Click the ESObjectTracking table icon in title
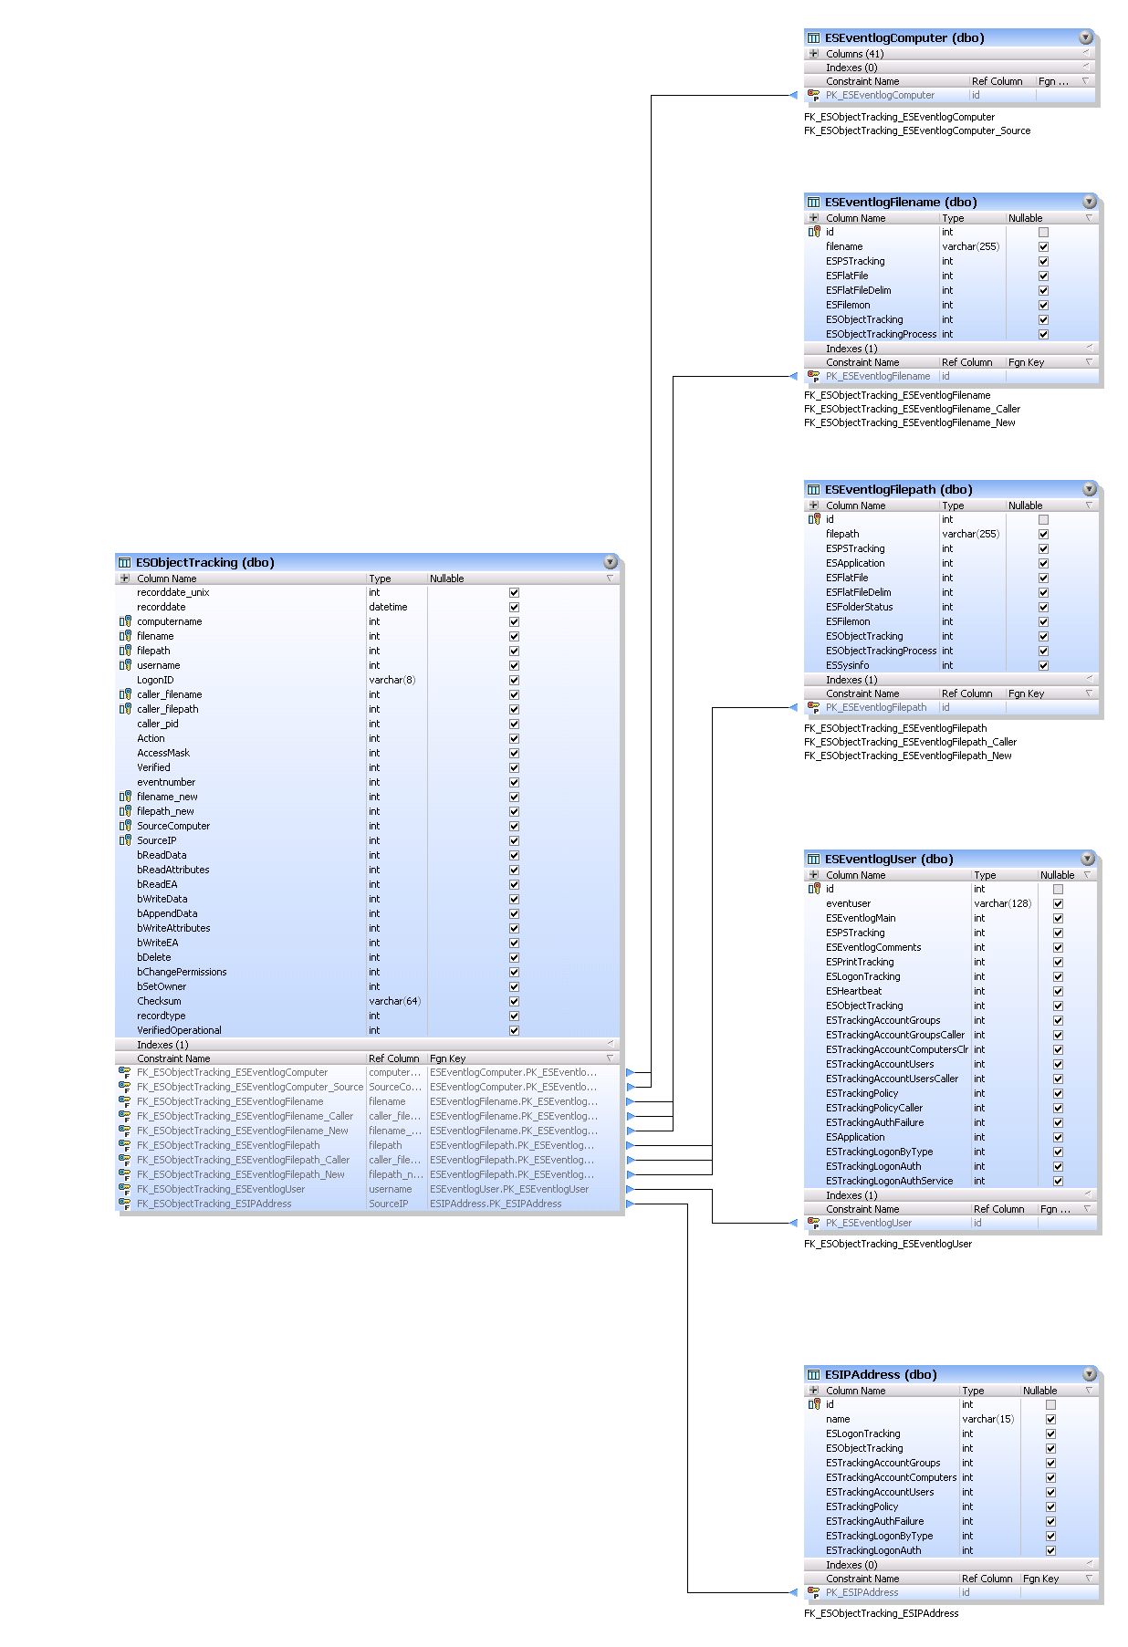Viewport: 1128px width, 1647px height. (x=125, y=563)
